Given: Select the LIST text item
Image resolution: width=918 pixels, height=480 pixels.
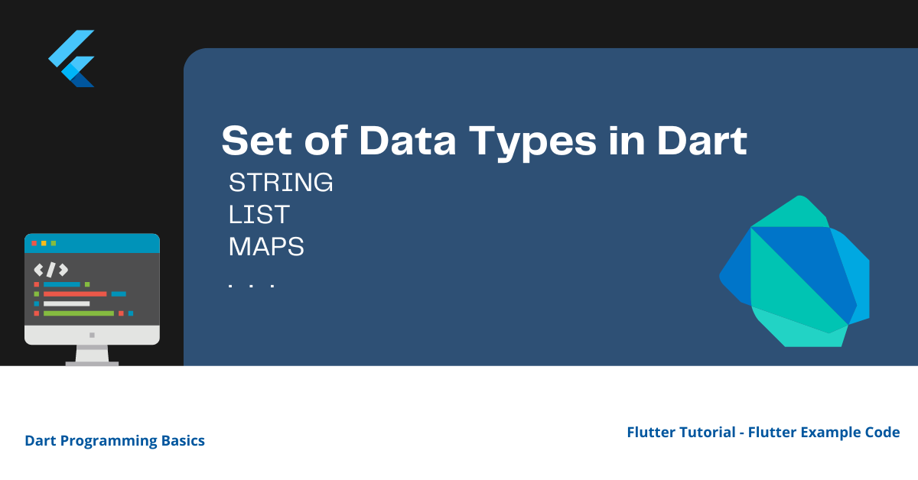Looking at the screenshot, I should point(259,215).
